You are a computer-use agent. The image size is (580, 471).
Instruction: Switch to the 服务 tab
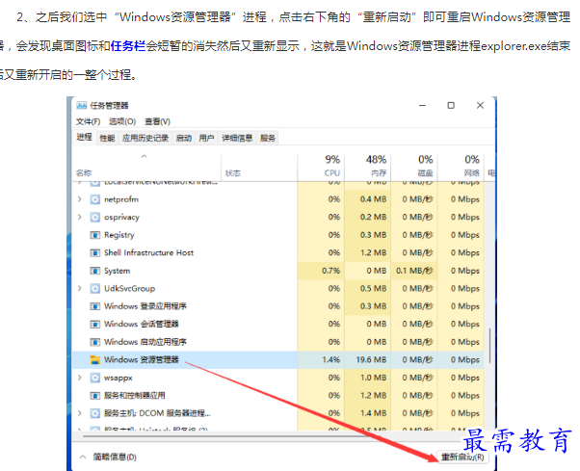click(268, 139)
